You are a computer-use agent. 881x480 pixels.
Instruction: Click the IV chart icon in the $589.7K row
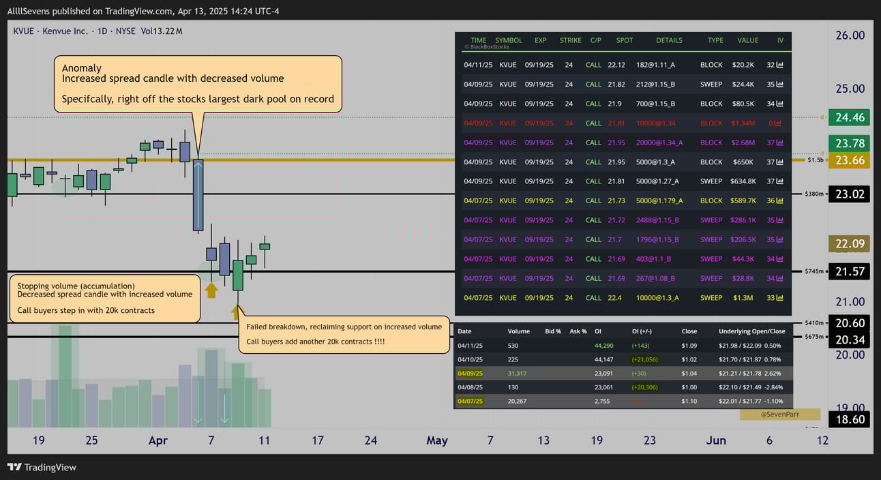click(780, 200)
